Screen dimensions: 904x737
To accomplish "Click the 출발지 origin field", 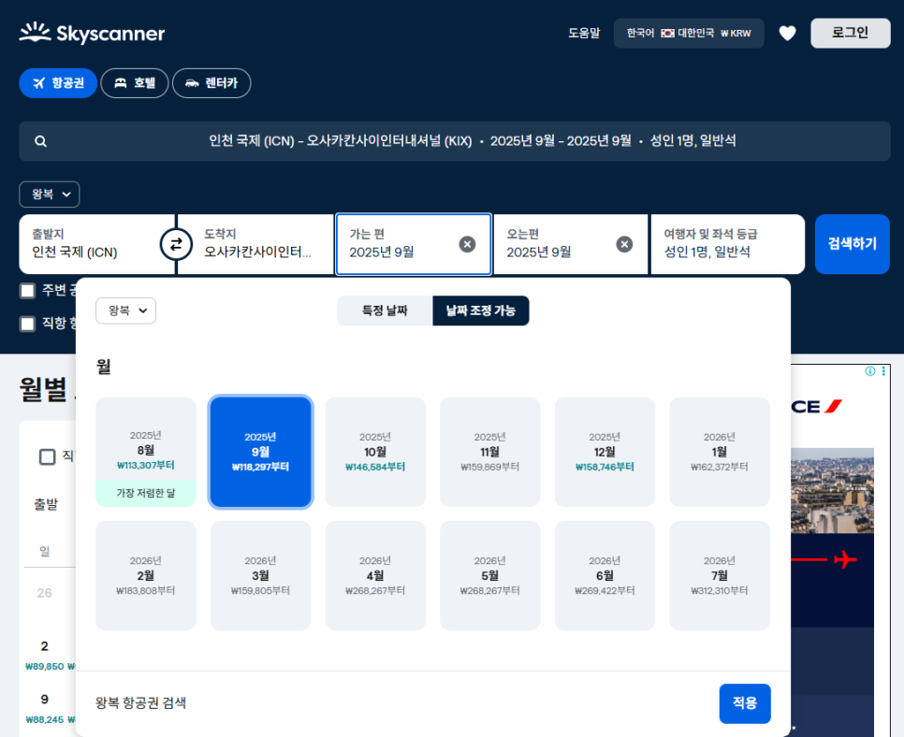I will coord(97,244).
